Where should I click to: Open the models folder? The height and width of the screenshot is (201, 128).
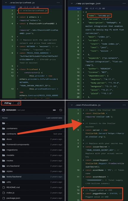coord(10,155)
